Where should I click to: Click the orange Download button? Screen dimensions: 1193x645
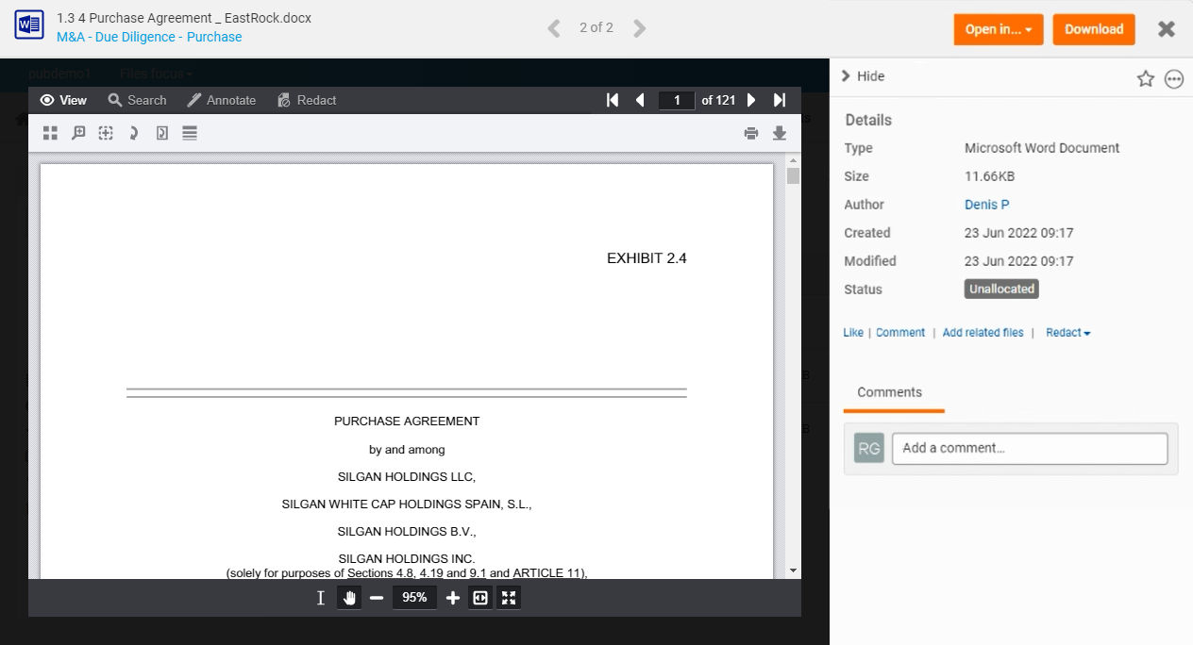(x=1094, y=29)
